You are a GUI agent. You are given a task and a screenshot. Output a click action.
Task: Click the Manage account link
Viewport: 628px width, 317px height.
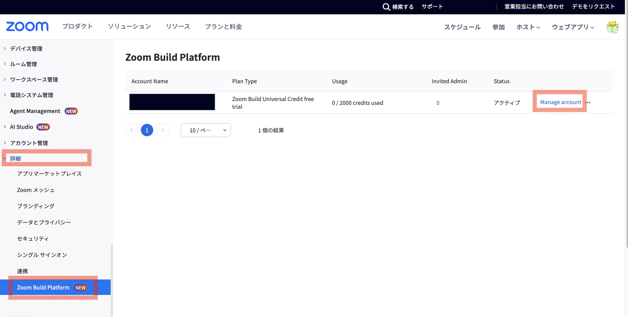click(560, 102)
